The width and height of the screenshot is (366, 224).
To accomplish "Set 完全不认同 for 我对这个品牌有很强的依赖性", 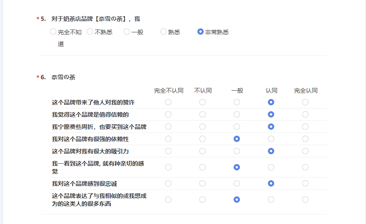I will [x=168, y=139].
